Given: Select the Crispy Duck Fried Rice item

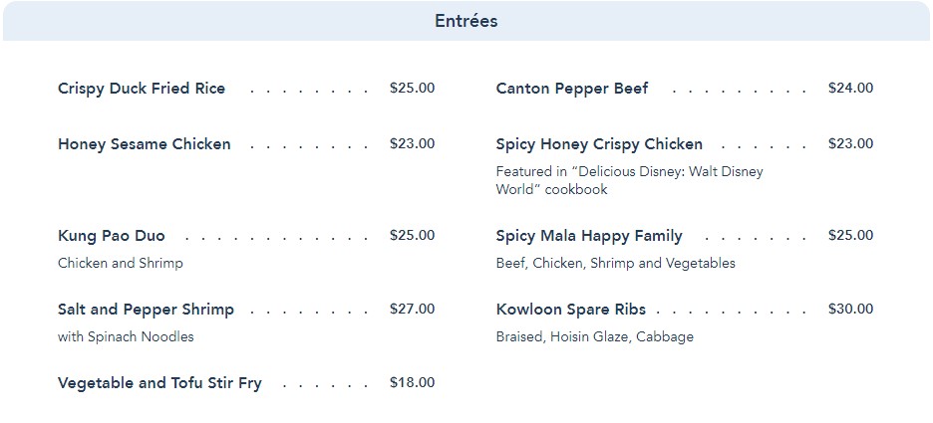Looking at the screenshot, I should tap(142, 89).
